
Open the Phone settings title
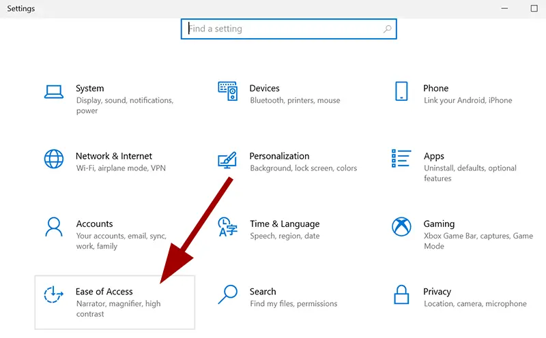tap(435, 89)
